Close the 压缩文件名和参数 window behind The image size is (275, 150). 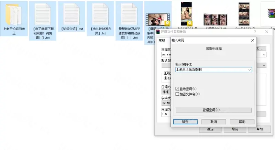pos(267,32)
